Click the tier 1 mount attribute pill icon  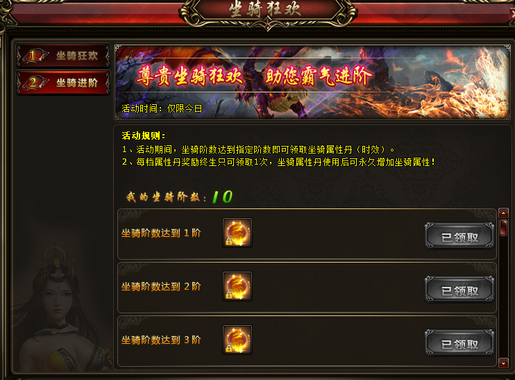pos(237,233)
